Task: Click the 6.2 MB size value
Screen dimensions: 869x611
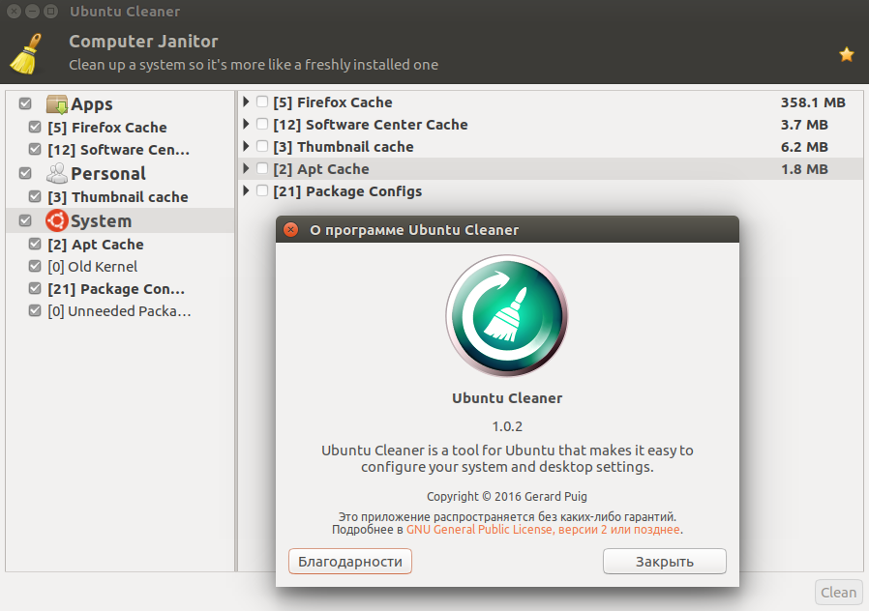Action: pyautogui.click(x=804, y=147)
